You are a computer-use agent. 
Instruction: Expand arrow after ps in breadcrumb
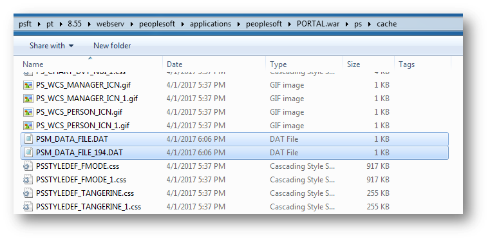[x=370, y=24]
